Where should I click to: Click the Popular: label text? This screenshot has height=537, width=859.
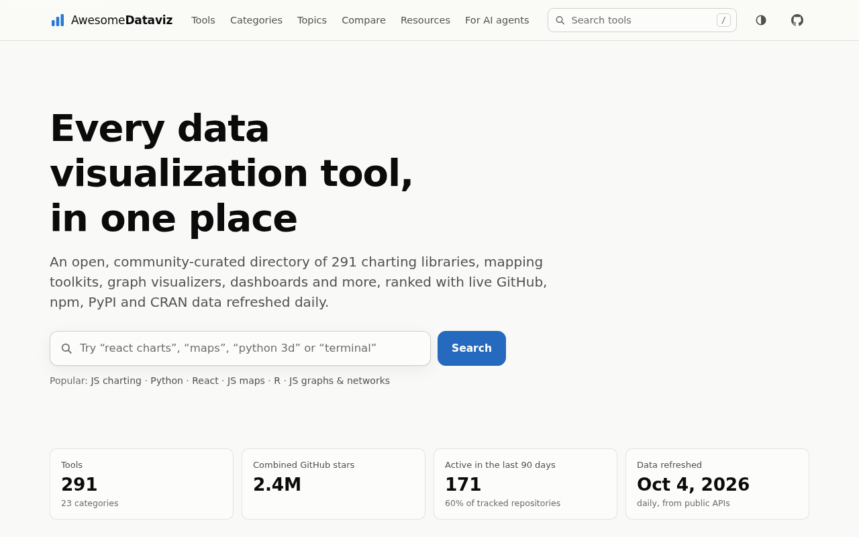click(68, 381)
